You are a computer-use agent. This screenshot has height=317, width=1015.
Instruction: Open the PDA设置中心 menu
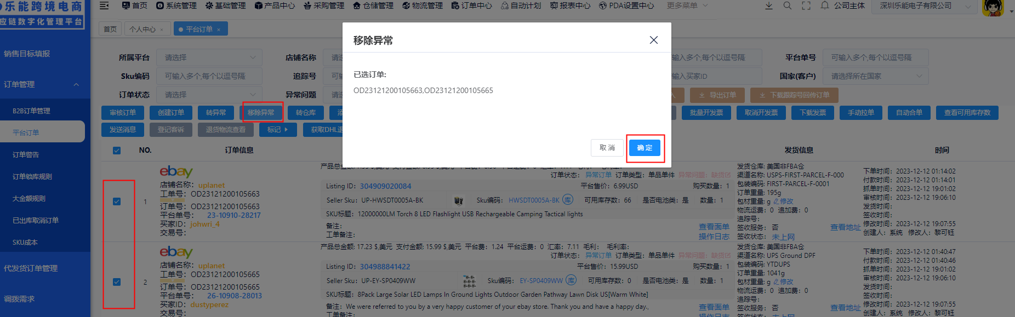(626, 5)
